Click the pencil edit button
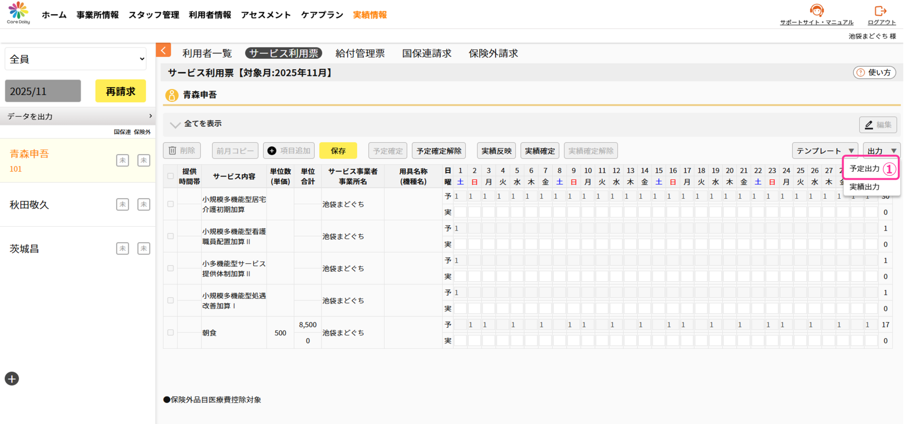The height and width of the screenshot is (424, 912). (x=878, y=125)
